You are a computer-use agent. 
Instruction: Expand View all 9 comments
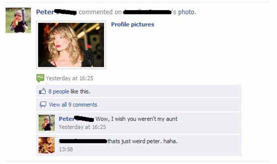pyautogui.click(x=73, y=105)
